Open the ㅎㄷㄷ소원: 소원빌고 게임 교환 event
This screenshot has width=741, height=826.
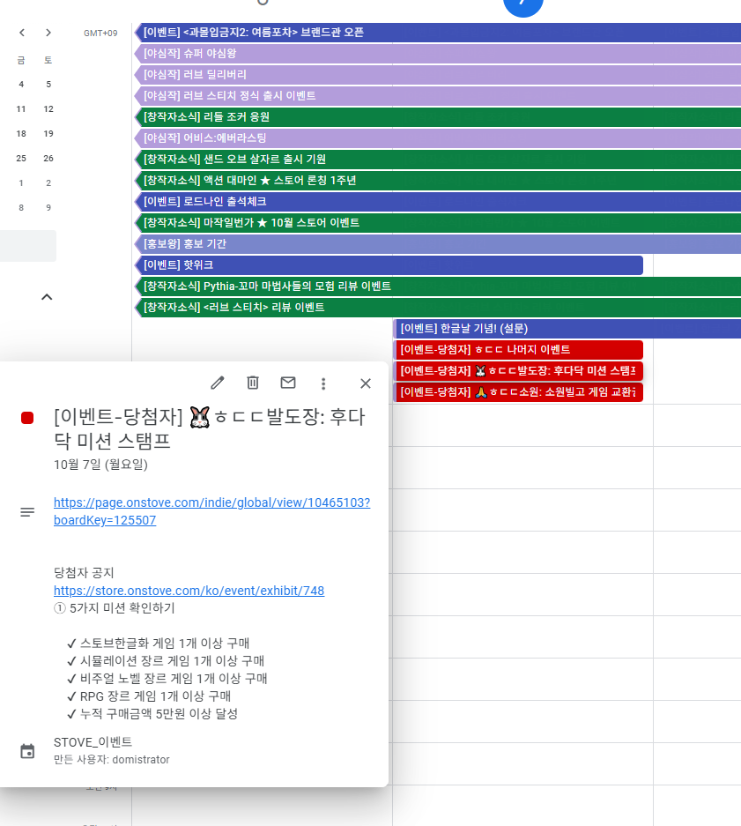[518, 392]
